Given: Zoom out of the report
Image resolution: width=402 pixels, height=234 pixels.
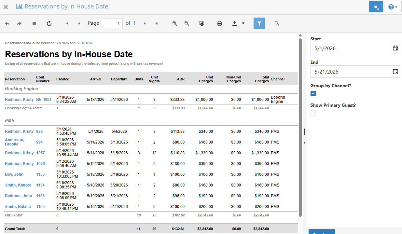Looking at the screenshot, I should click(187, 23).
